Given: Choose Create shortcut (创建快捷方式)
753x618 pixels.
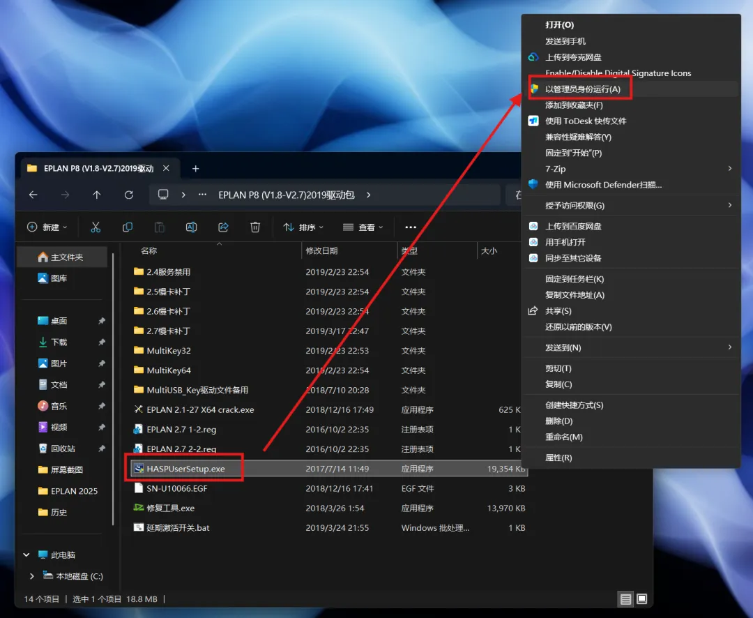Looking at the screenshot, I should (630, 405).
